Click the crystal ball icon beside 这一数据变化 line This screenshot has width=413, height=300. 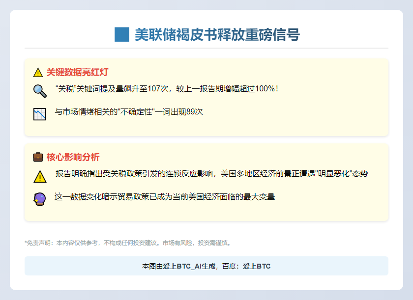click(x=40, y=199)
